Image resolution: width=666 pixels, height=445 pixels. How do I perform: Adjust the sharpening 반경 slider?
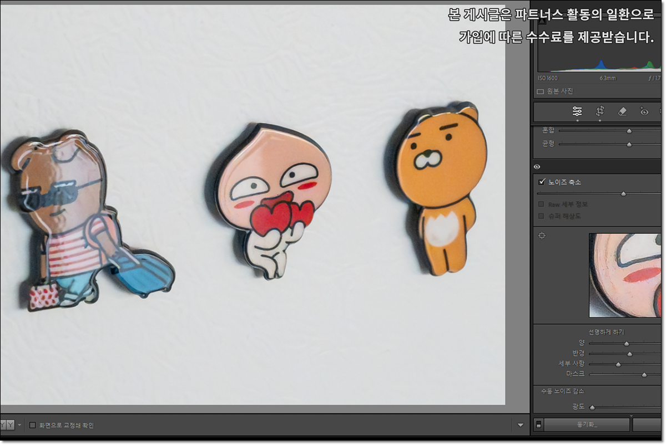629,354
